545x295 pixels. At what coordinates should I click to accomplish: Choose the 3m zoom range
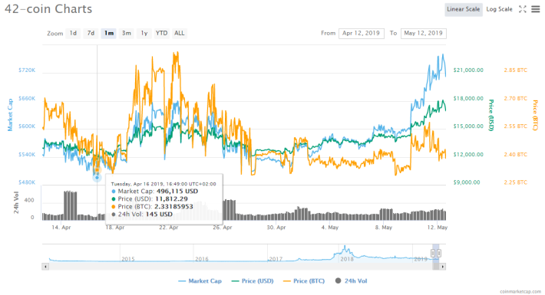pos(126,33)
